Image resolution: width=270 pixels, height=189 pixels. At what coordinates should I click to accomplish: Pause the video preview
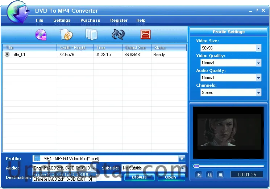click(209, 175)
